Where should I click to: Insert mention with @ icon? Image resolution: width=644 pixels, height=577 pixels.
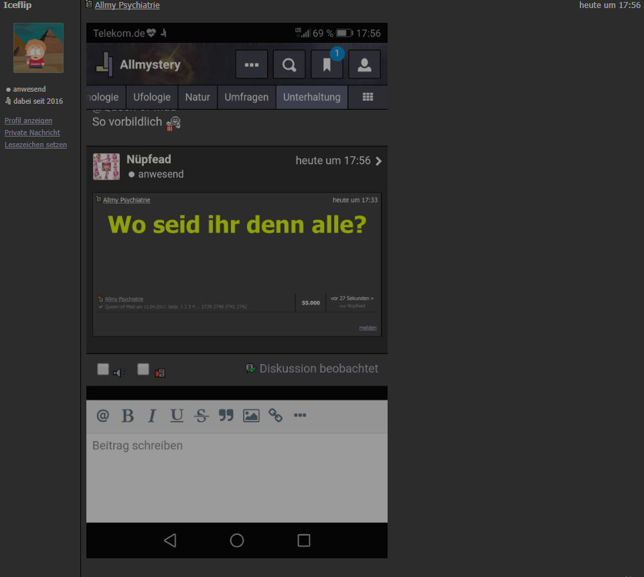point(102,415)
